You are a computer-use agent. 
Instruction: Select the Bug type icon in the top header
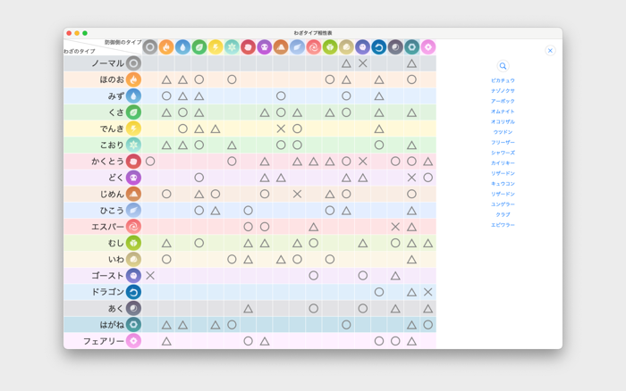330,47
